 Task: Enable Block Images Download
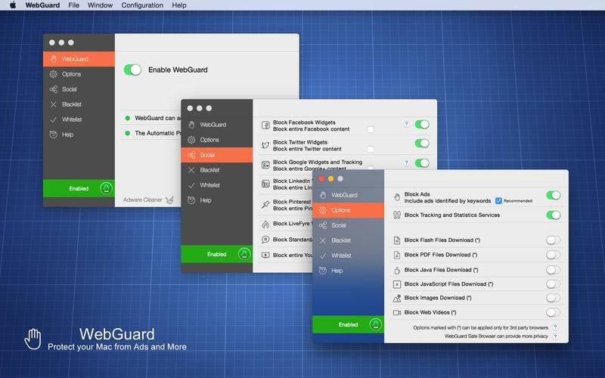554,298
